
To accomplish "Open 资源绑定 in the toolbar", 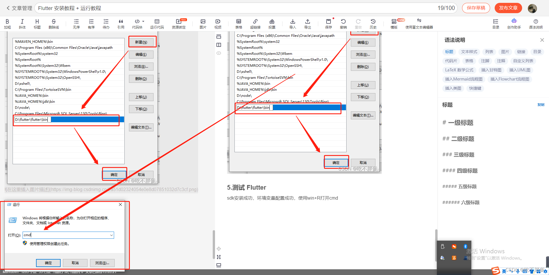I will [x=179, y=24].
